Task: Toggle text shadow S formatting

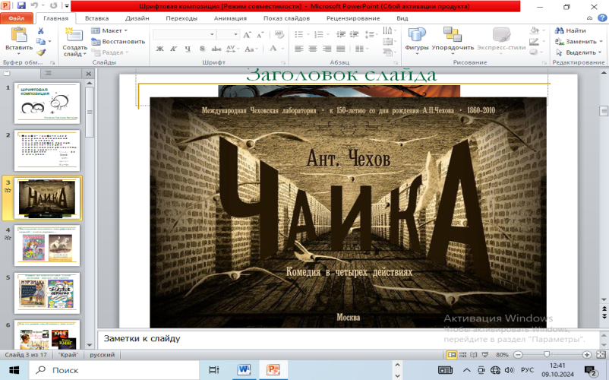Action: coord(202,49)
